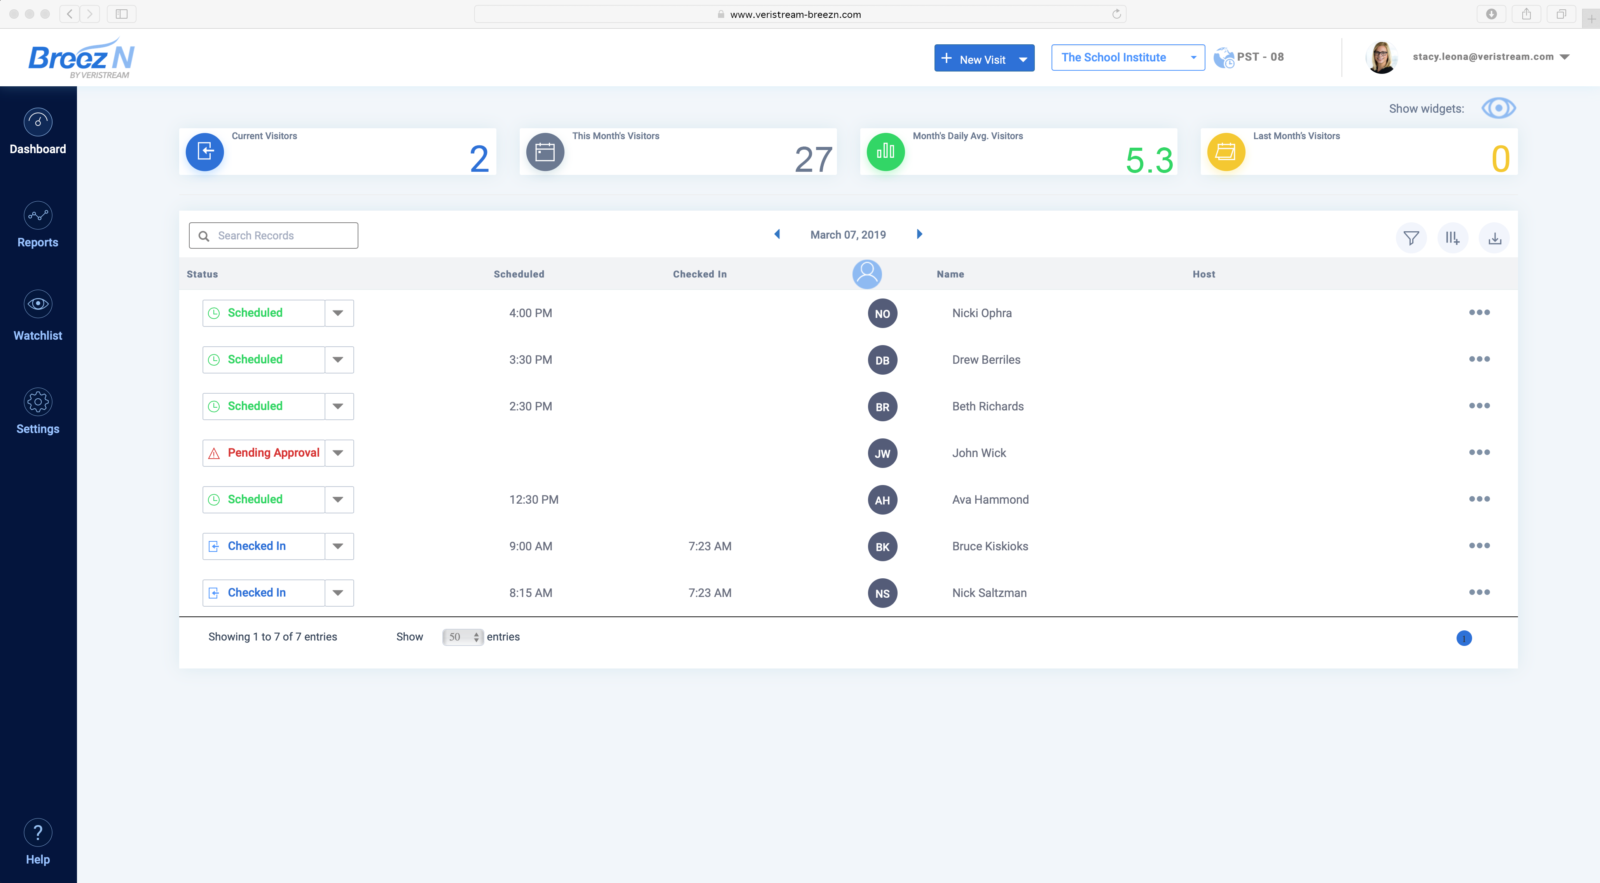
Task: Advance to the next day with the right arrow
Action: click(919, 234)
